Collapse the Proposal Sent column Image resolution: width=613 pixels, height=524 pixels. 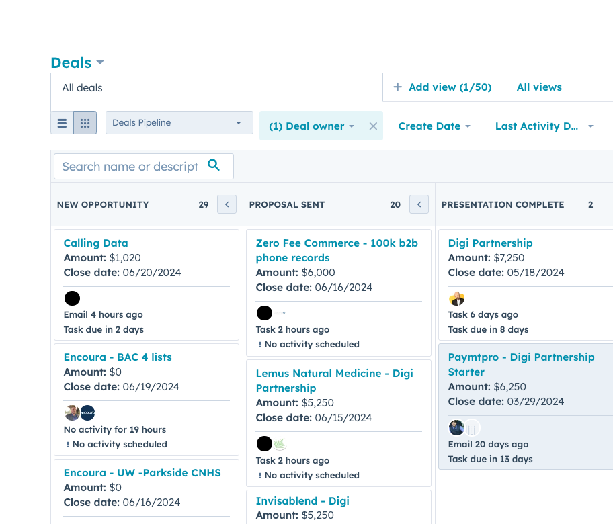pyautogui.click(x=419, y=204)
